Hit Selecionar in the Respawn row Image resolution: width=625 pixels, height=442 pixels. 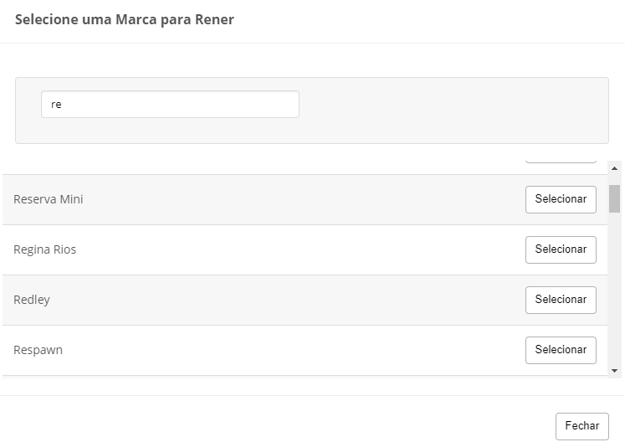click(x=561, y=350)
